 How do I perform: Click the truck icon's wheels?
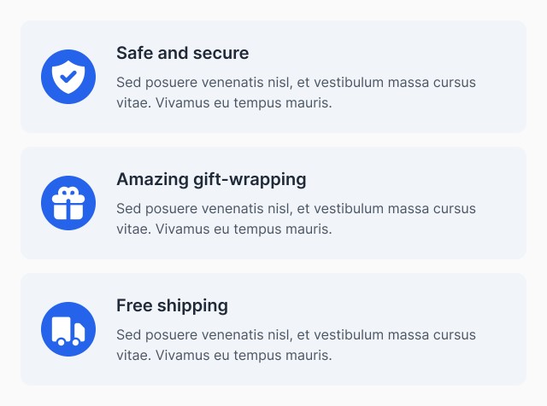coord(68,342)
